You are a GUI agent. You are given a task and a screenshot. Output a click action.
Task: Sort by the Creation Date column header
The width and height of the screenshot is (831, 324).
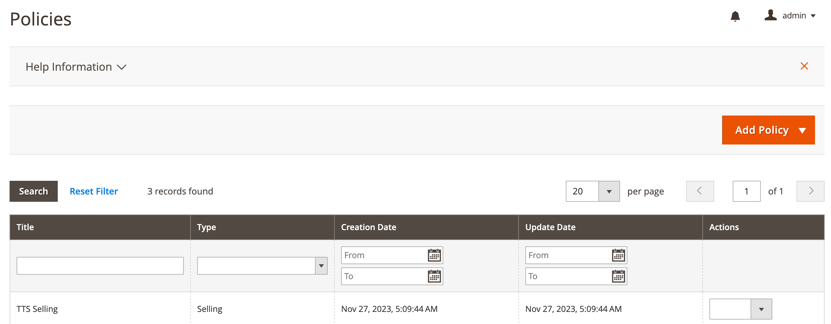coord(368,227)
